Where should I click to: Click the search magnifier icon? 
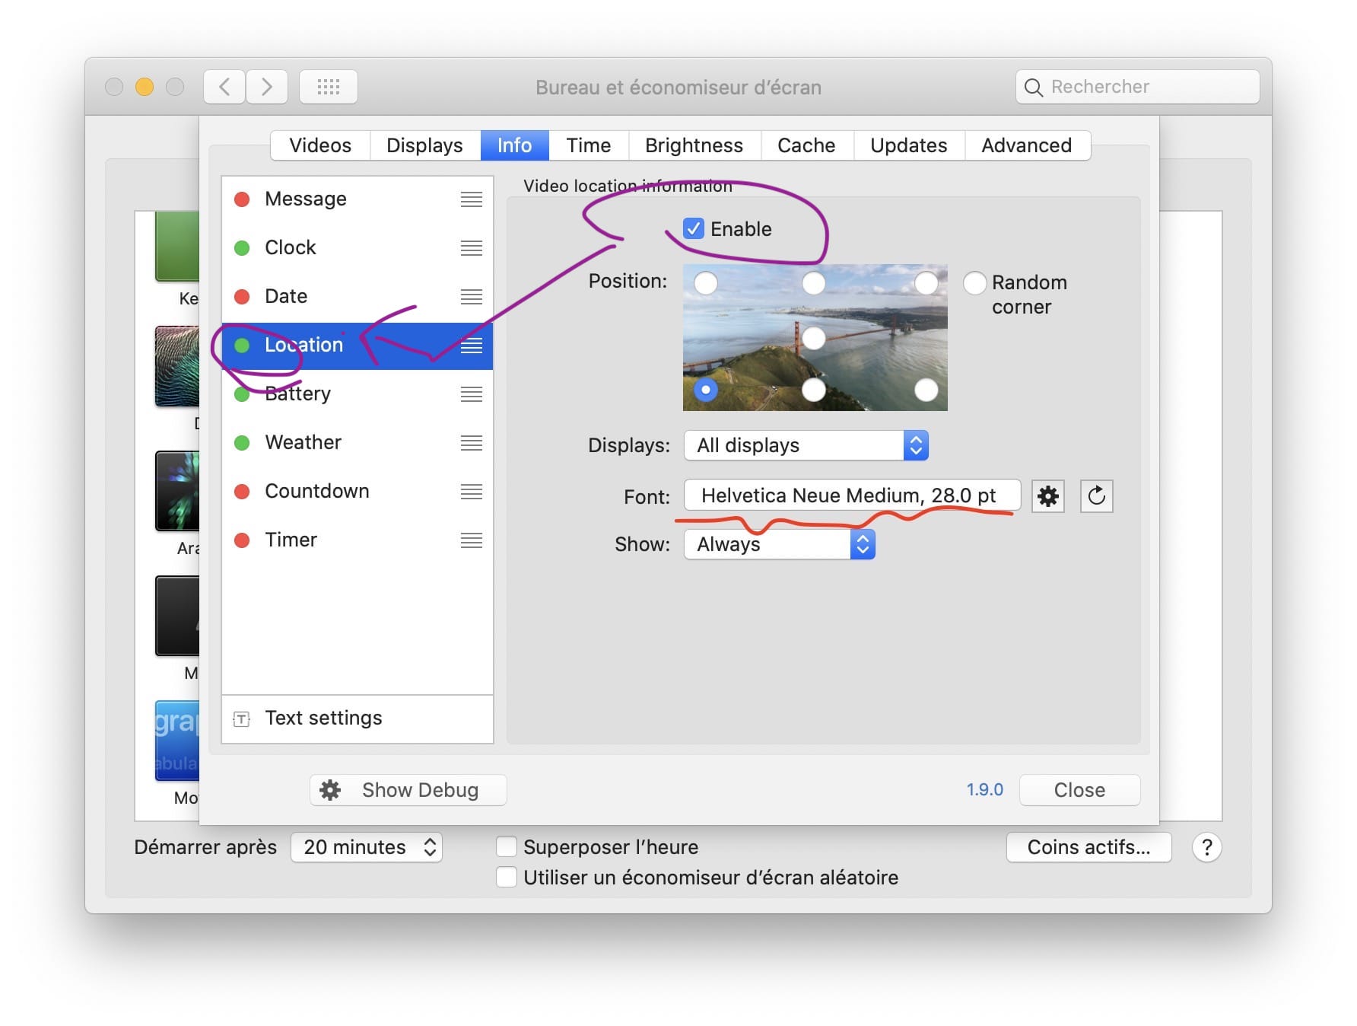coord(1033,88)
